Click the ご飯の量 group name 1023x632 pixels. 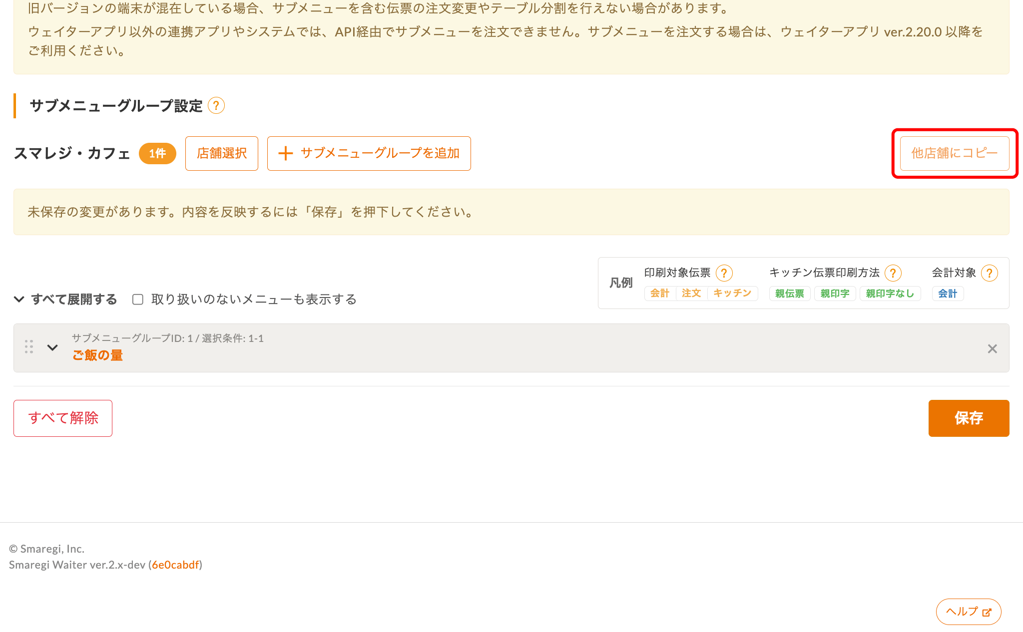[98, 355]
